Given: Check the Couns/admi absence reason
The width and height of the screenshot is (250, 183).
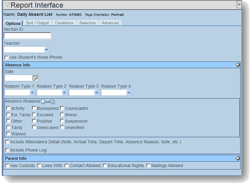Looking at the screenshot, I should (62, 108).
